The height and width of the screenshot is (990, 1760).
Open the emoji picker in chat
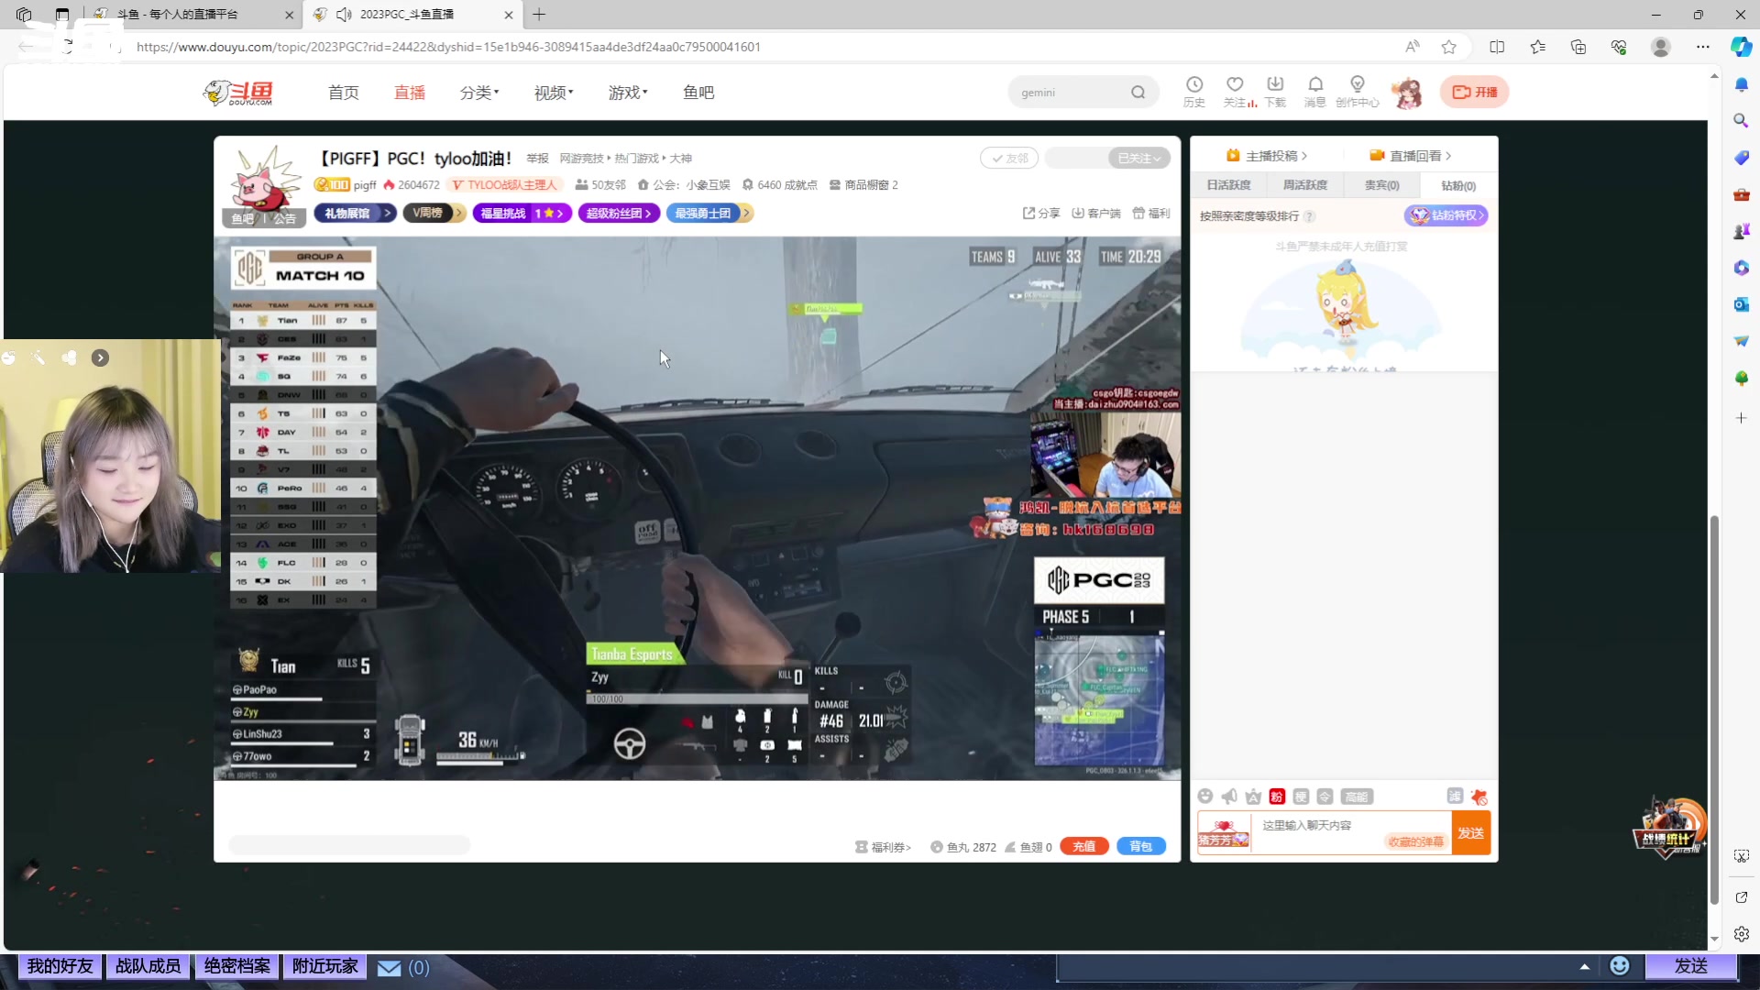pos(1205,797)
